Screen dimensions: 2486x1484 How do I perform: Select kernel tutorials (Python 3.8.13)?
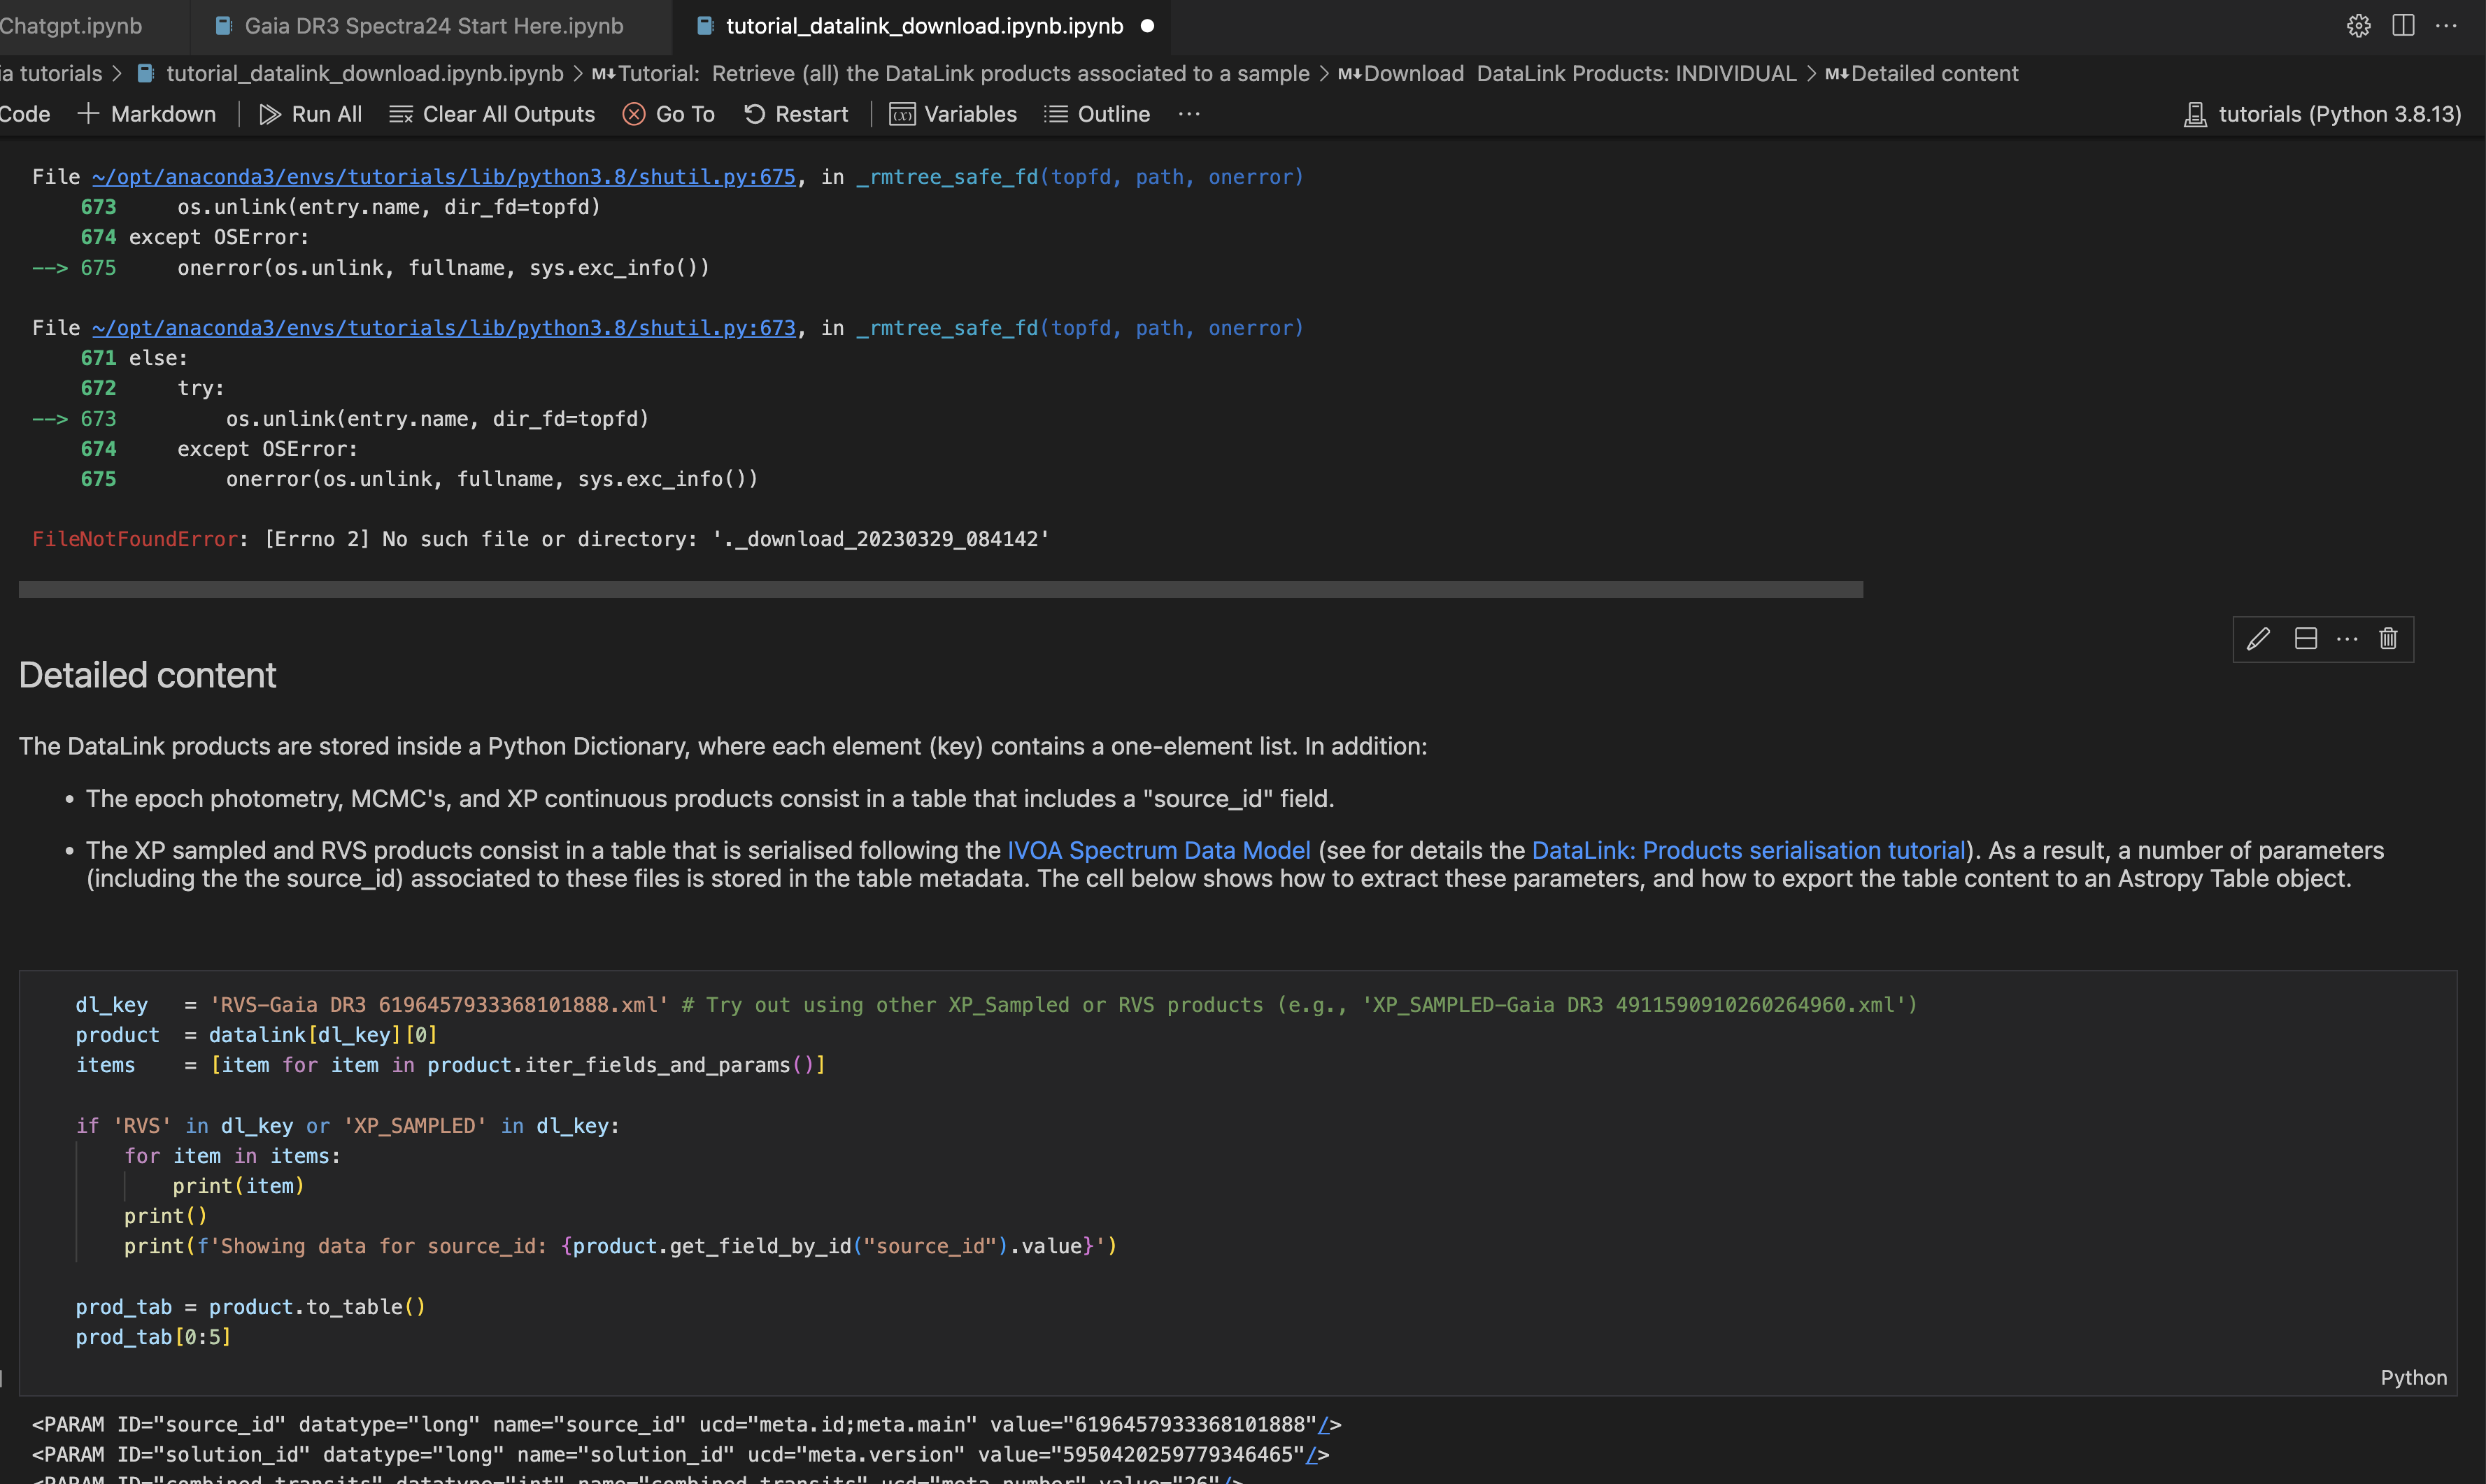click(x=2322, y=114)
